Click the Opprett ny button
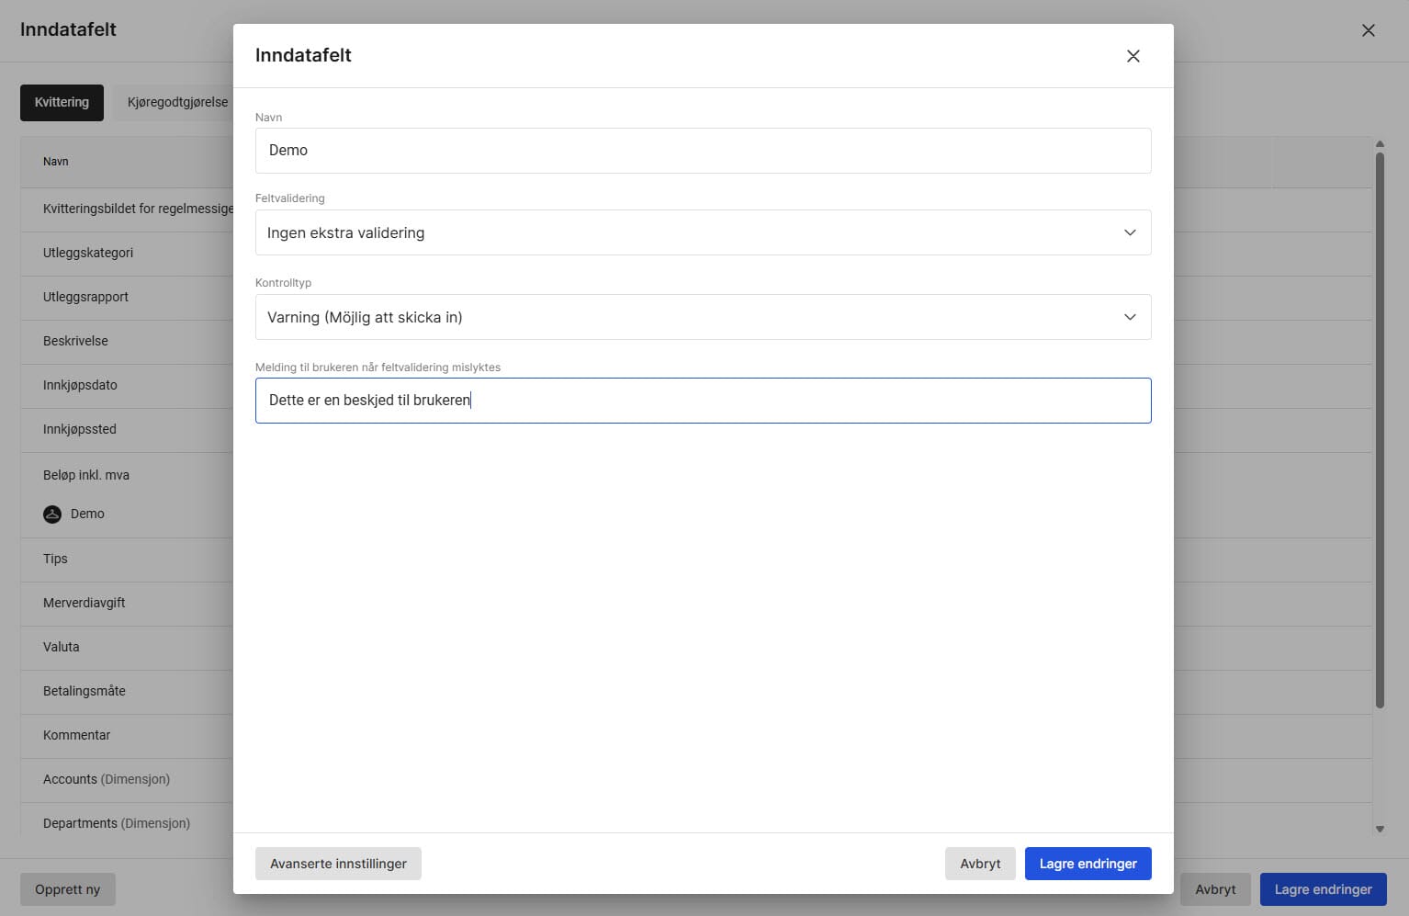 click(x=68, y=889)
